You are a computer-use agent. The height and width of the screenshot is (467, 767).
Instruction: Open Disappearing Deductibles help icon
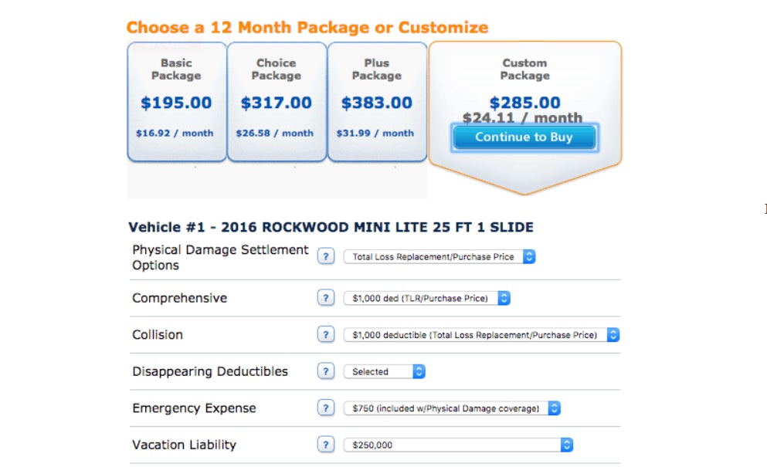click(326, 371)
